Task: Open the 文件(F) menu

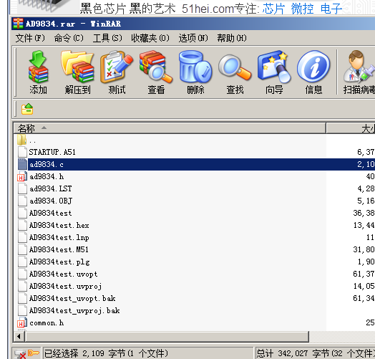Action: pyautogui.click(x=30, y=38)
